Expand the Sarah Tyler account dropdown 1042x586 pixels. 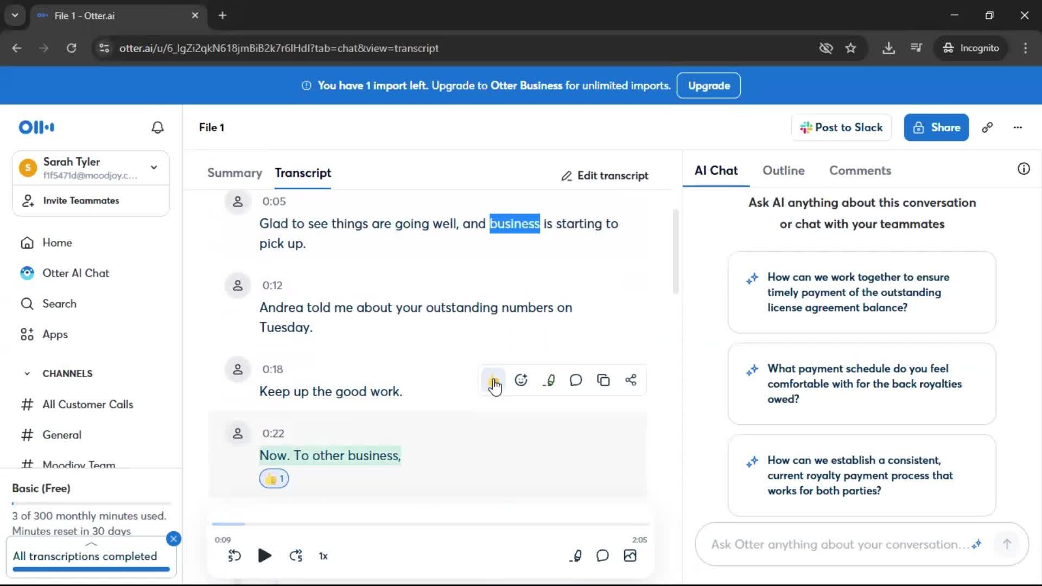[154, 167]
